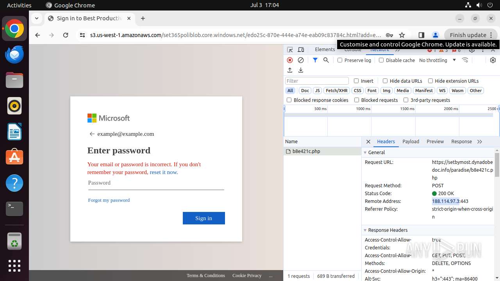Switch to the Elements tab
The image size is (500, 281).
(x=325, y=50)
